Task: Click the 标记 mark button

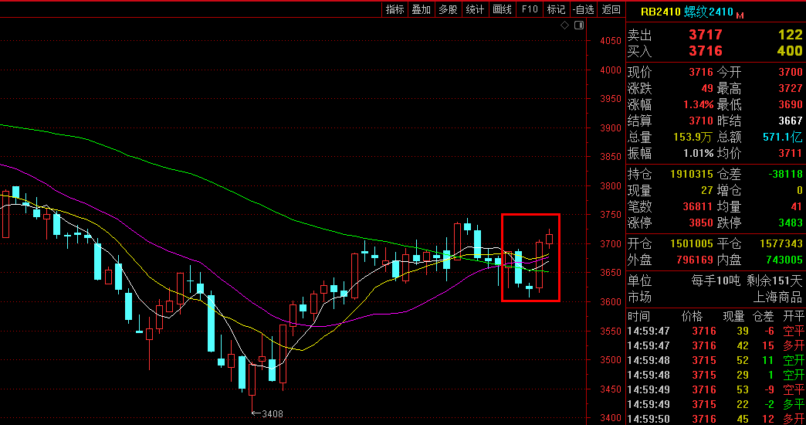Action: (x=556, y=9)
